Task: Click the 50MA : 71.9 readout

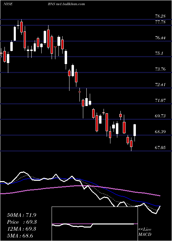Action: click(22, 215)
